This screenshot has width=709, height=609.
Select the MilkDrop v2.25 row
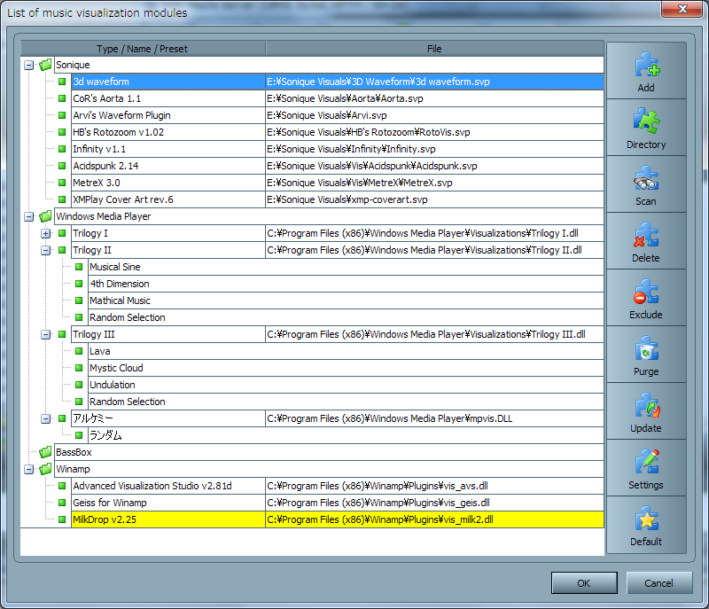338,519
